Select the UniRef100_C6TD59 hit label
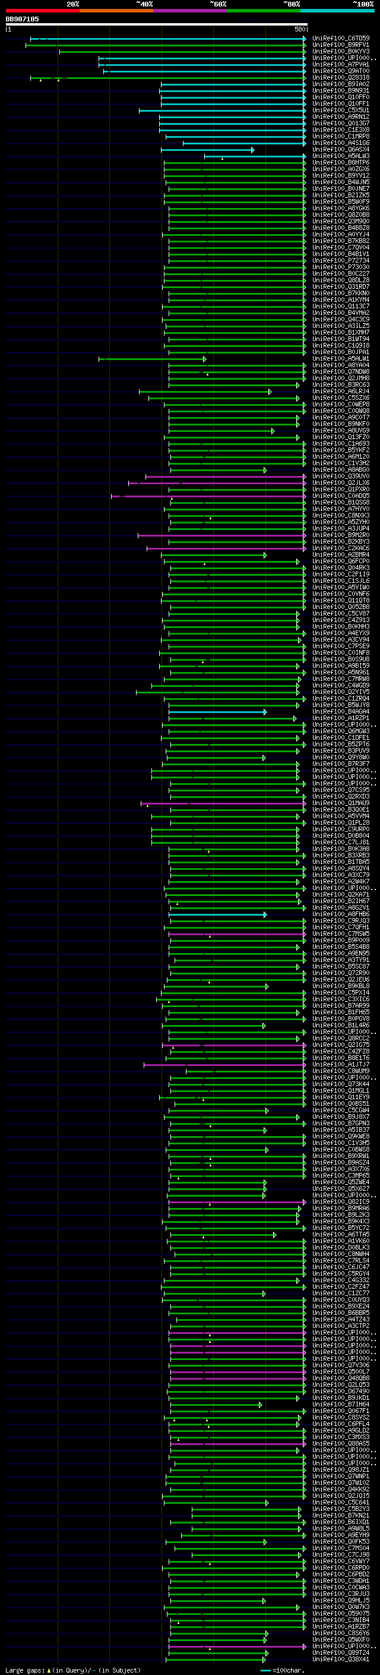Image resolution: width=380 pixels, height=1675 pixels. pos(341,39)
